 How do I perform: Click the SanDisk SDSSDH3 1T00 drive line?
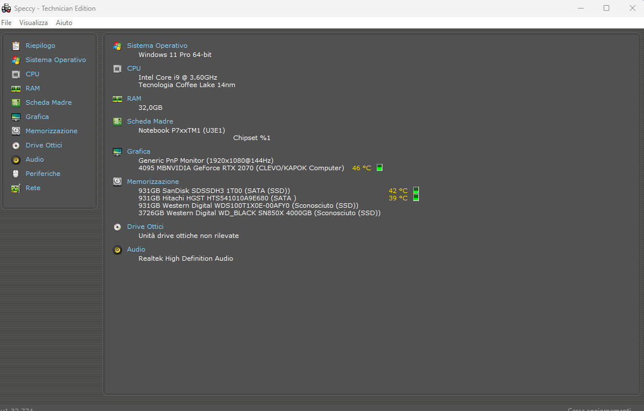(x=214, y=191)
